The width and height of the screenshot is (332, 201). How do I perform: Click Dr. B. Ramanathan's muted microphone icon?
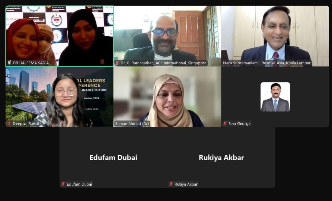click(x=117, y=63)
